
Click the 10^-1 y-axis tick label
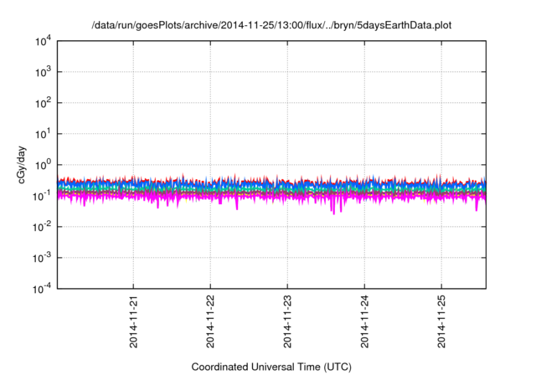tap(42, 196)
